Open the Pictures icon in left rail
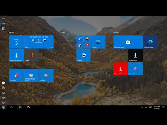 tap(3, 93)
